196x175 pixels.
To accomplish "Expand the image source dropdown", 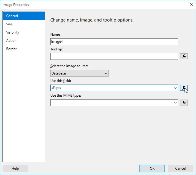I will click(106, 73).
